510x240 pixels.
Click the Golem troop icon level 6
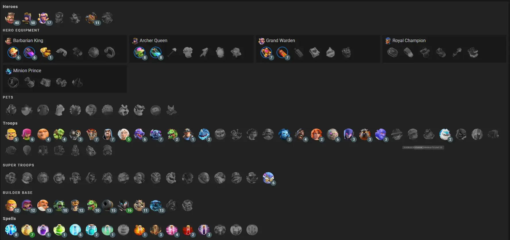click(x=333, y=134)
